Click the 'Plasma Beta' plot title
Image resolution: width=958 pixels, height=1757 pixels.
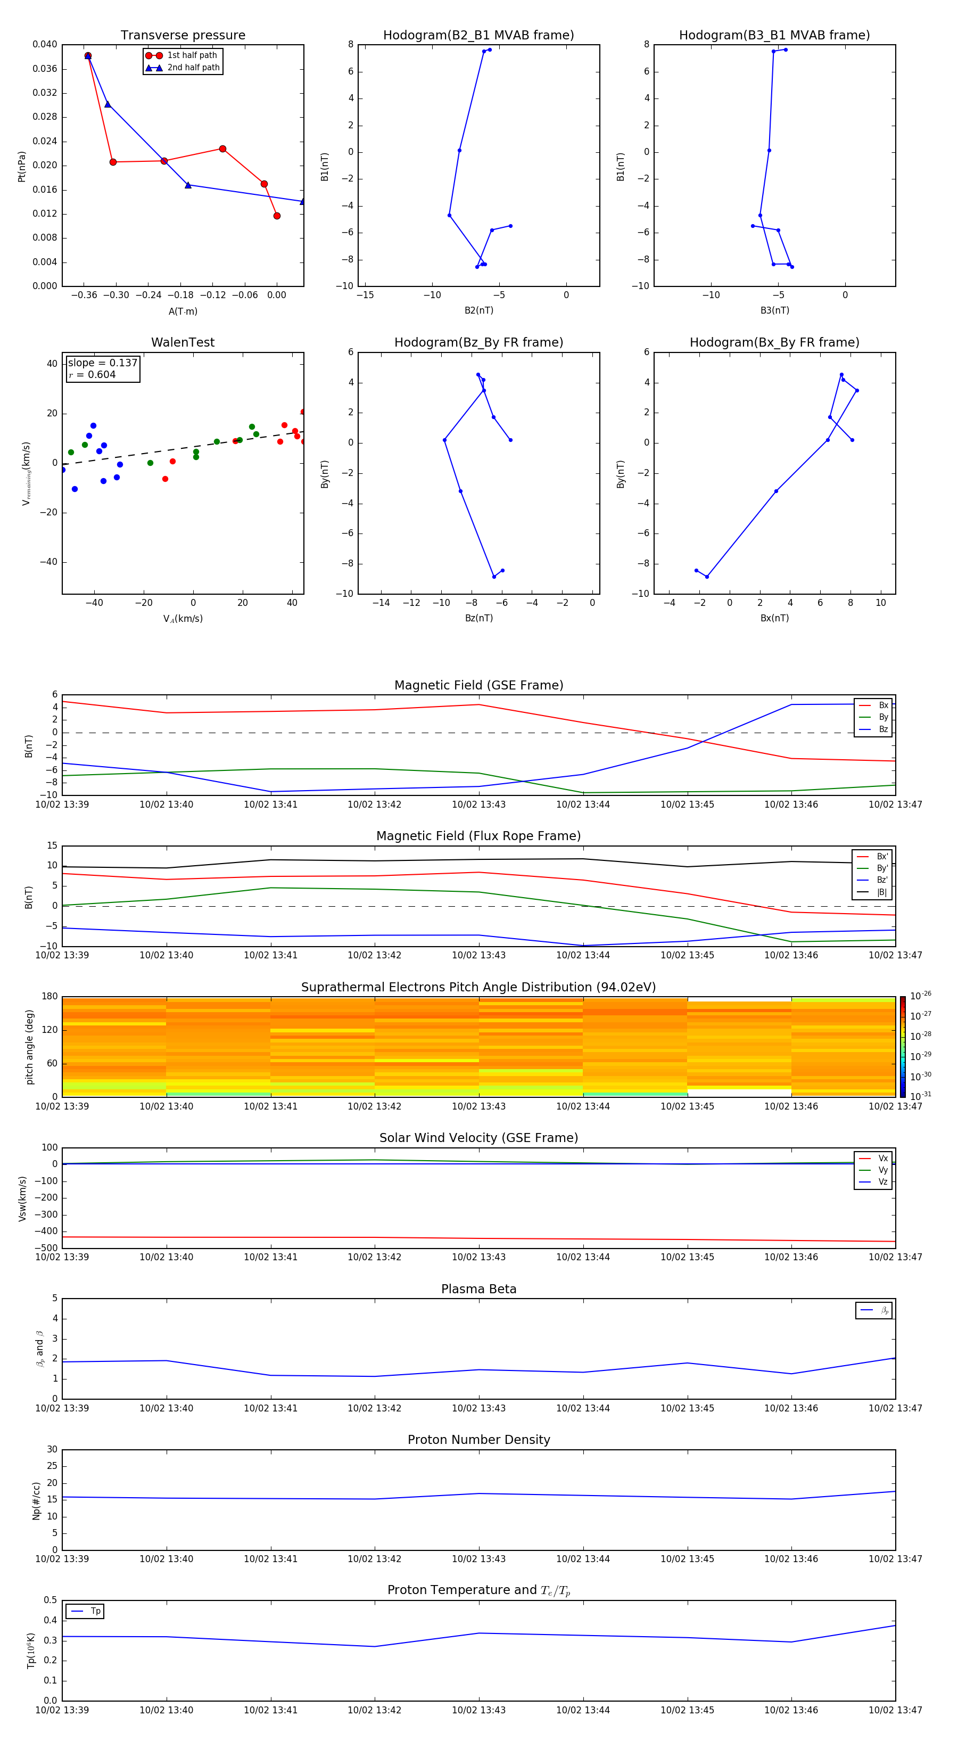[478, 1290]
